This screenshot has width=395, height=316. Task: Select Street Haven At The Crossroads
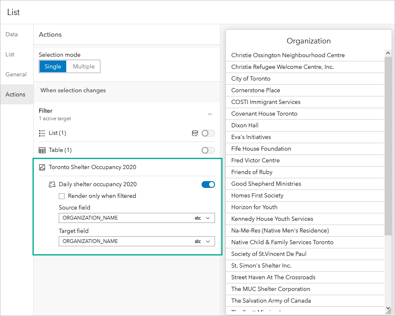(x=305, y=277)
